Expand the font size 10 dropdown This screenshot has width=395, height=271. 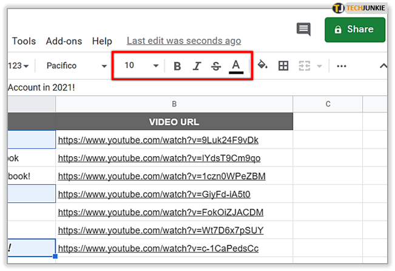[142, 66]
